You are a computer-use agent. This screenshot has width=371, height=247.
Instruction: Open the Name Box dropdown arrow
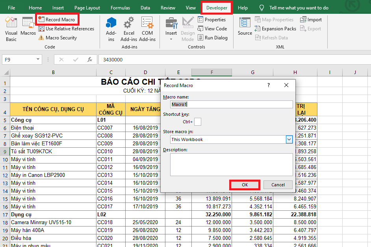[x=38, y=59]
